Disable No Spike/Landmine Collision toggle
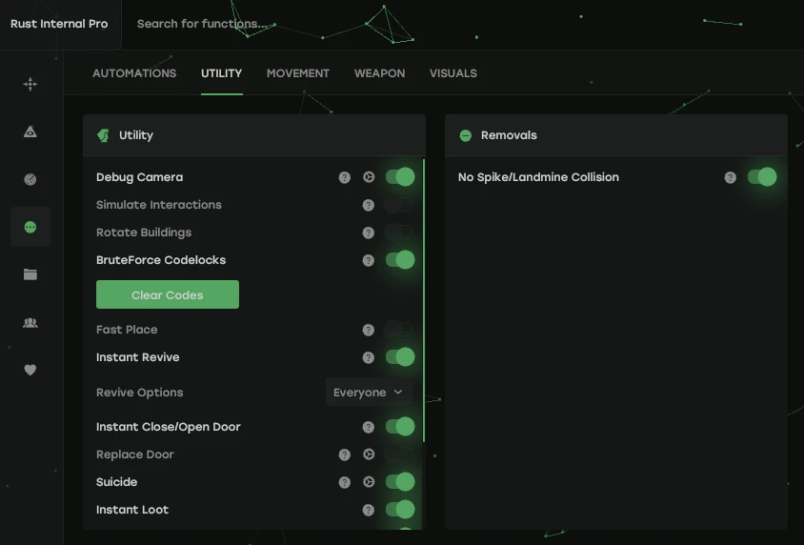Viewport: 804px width, 545px height. [x=762, y=177]
